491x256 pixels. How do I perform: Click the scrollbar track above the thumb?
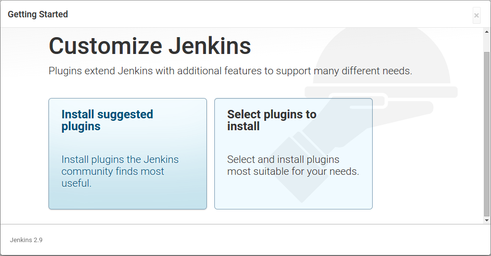[x=487, y=43]
